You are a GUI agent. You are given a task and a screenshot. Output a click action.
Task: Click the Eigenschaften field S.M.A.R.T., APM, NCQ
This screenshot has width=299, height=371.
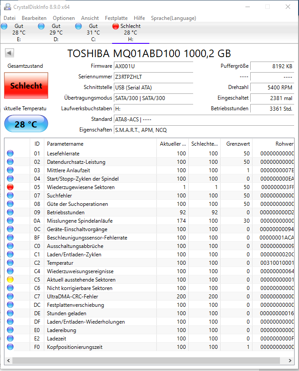[204, 130]
